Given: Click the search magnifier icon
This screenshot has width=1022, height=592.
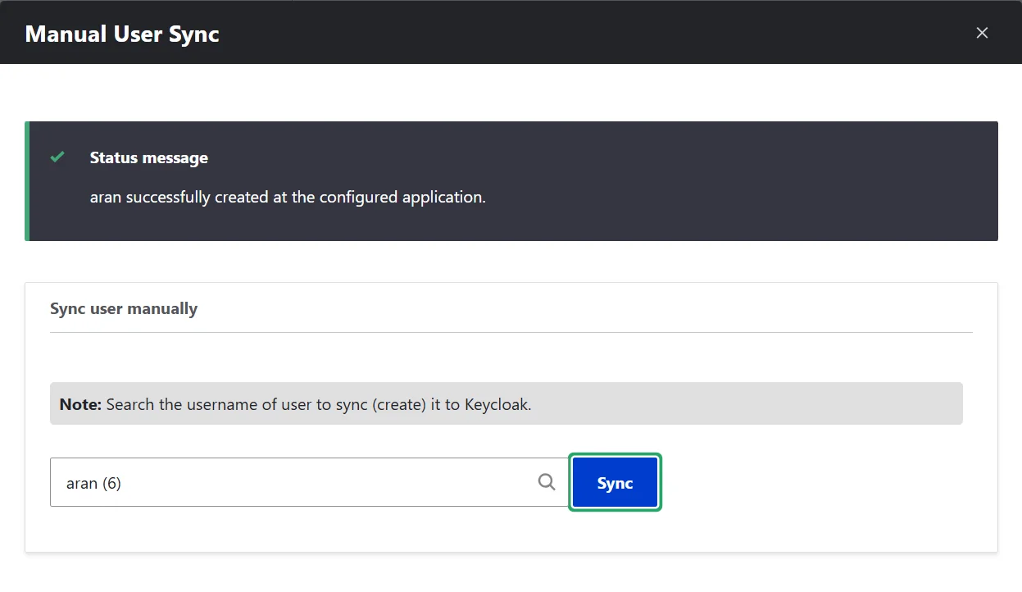Looking at the screenshot, I should pyautogui.click(x=546, y=482).
